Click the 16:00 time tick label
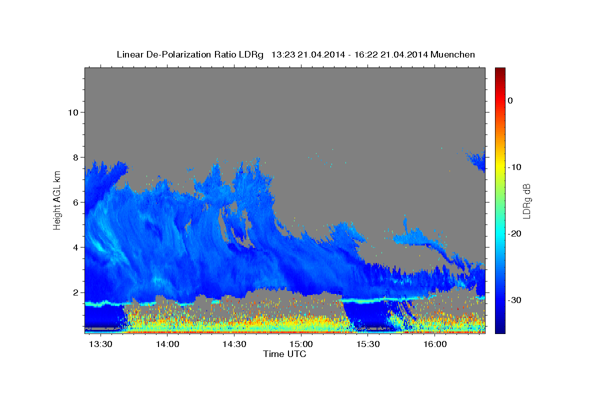Viewport: 600px width, 400px height. [435, 344]
